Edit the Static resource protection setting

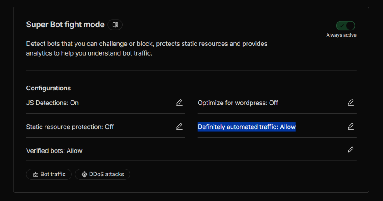coord(179,127)
